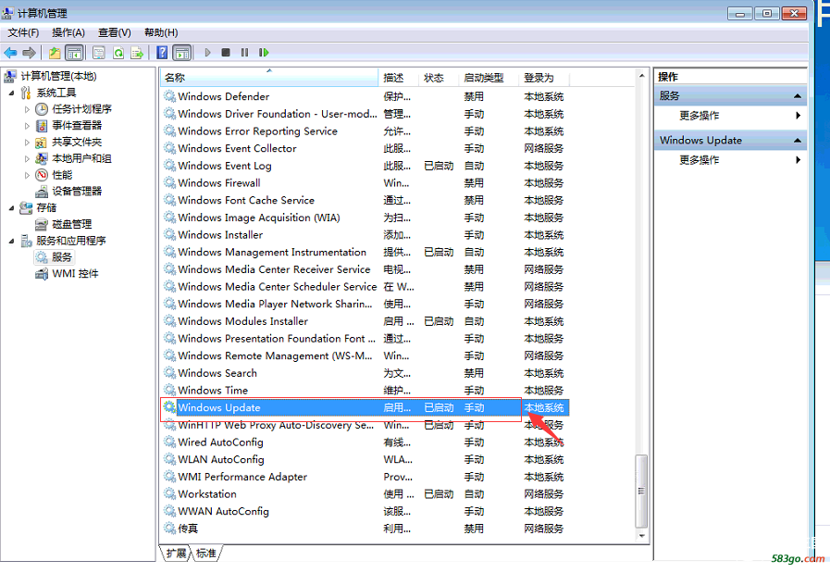The width and height of the screenshot is (830, 573).
Task: Expand the 性能 tree node
Action: (x=27, y=175)
